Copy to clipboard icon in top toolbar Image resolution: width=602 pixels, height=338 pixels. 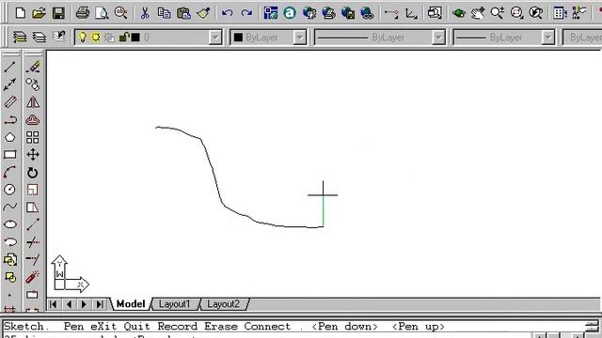(x=165, y=13)
